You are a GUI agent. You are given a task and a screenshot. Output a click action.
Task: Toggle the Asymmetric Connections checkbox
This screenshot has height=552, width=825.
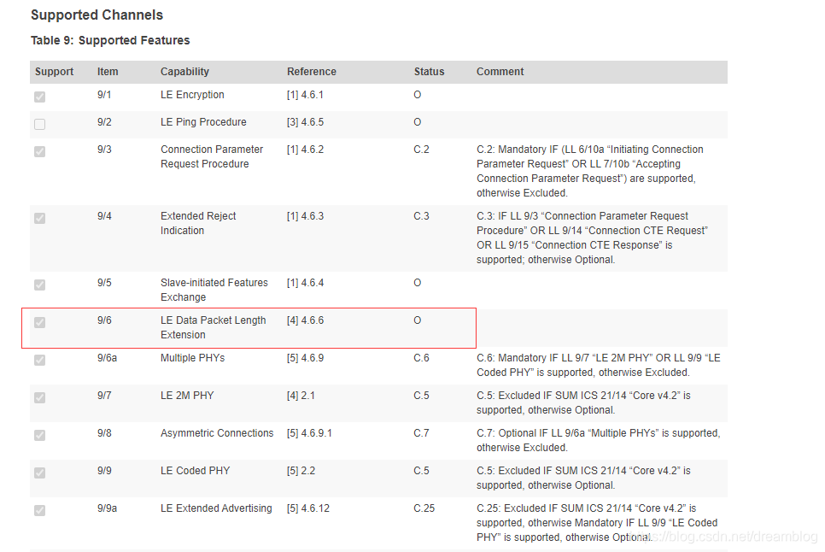39,435
